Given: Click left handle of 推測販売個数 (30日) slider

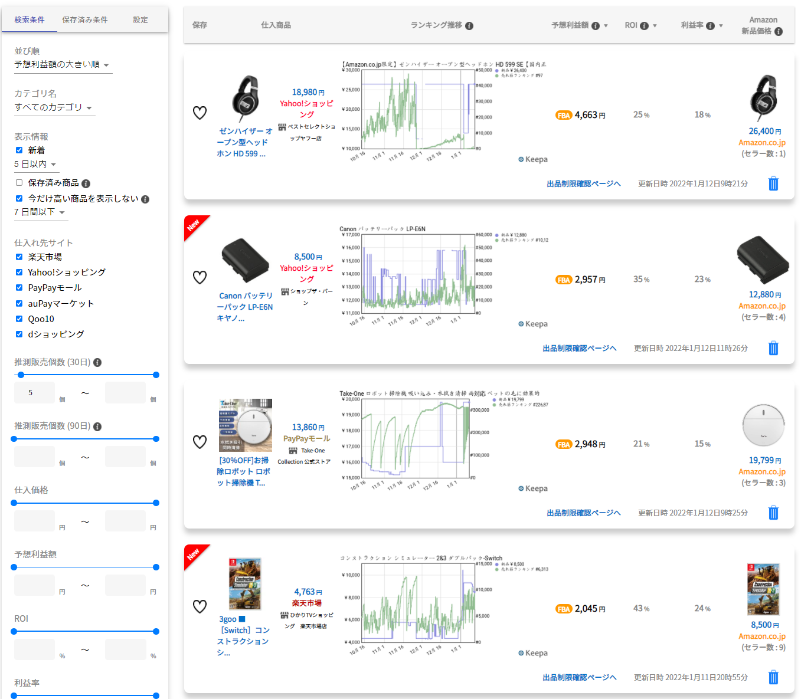Looking at the screenshot, I should (21, 375).
